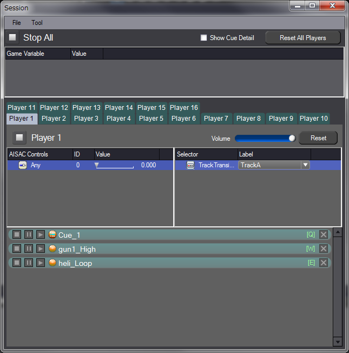Click the gun1_High orange cue icon
This screenshot has height=353, width=349.
(52, 249)
